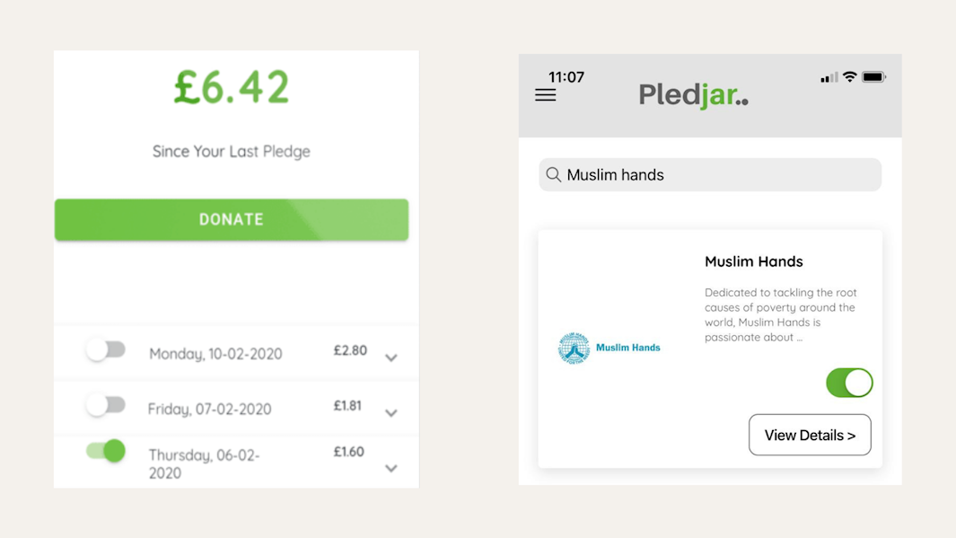Turn off the Muslim Hands charity toggle
The height and width of the screenshot is (538, 956).
coord(849,383)
